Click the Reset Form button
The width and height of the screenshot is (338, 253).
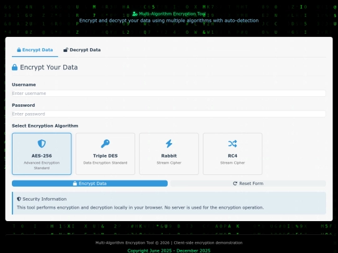(248, 184)
